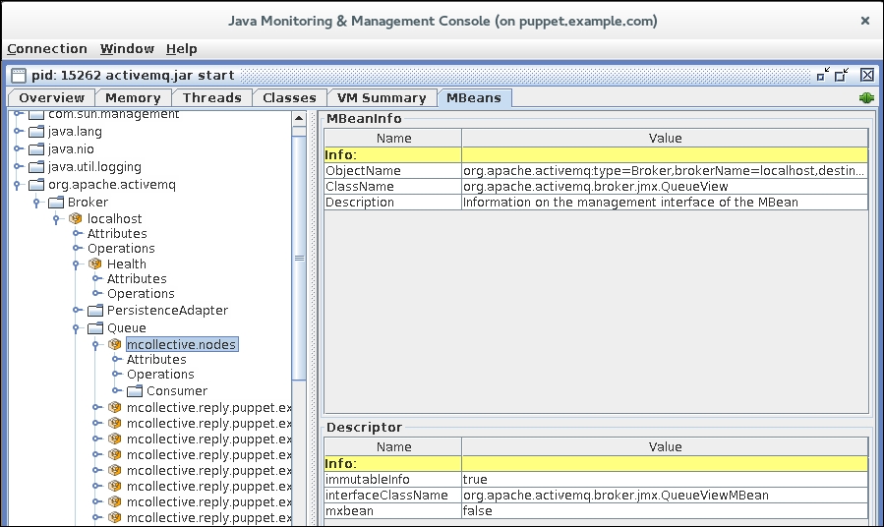Click the Consumer folder icon
Viewport: 884px width, 527px height.
pos(135,391)
